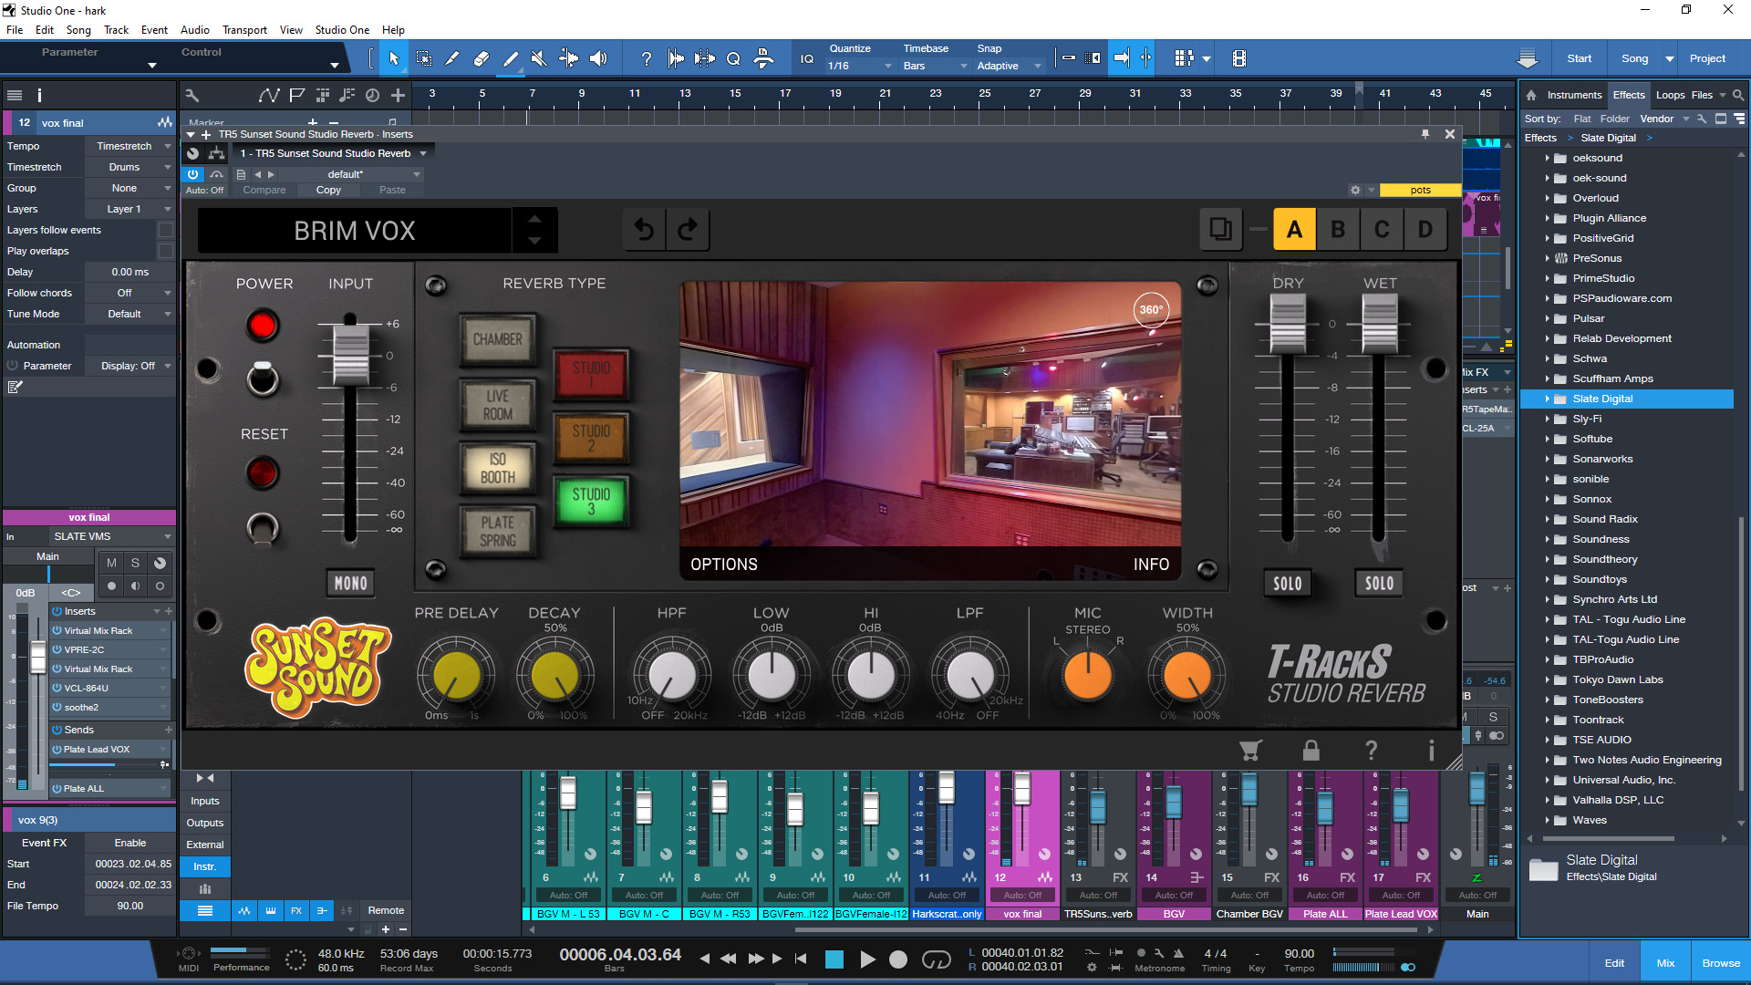Click the transport Stop button
The height and width of the screenshot is (985, 1751).
[x=834, y=959]
